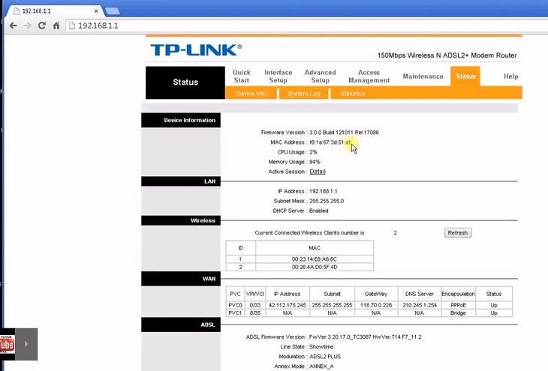Click the PVC1 row label
The image size is (548, 371).
235,313
